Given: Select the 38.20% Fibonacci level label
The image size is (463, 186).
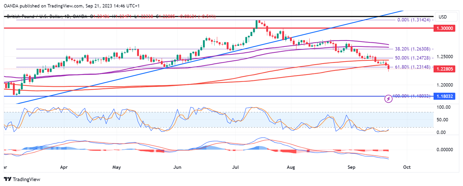Looking at the screenshot, I should click(x=413, y=49).
